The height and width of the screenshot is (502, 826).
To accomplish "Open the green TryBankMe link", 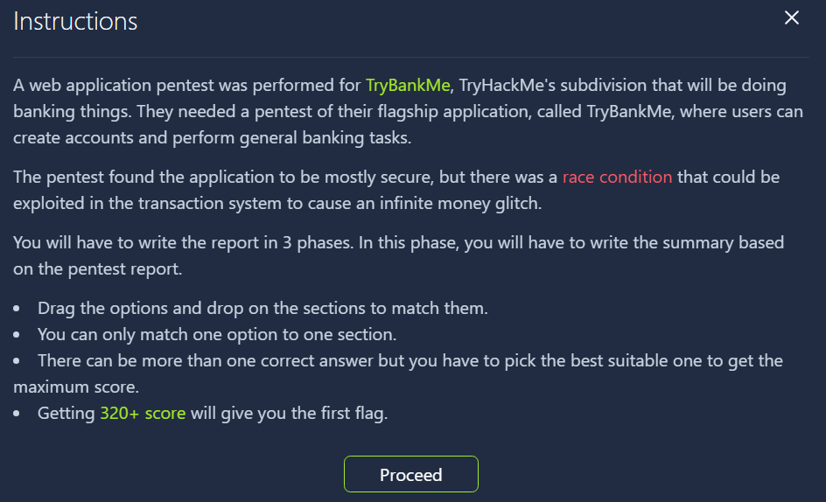I will 408,86.
